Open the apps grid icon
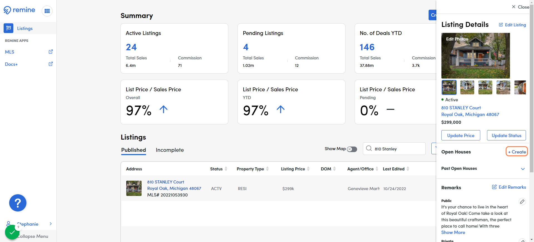 47,11
